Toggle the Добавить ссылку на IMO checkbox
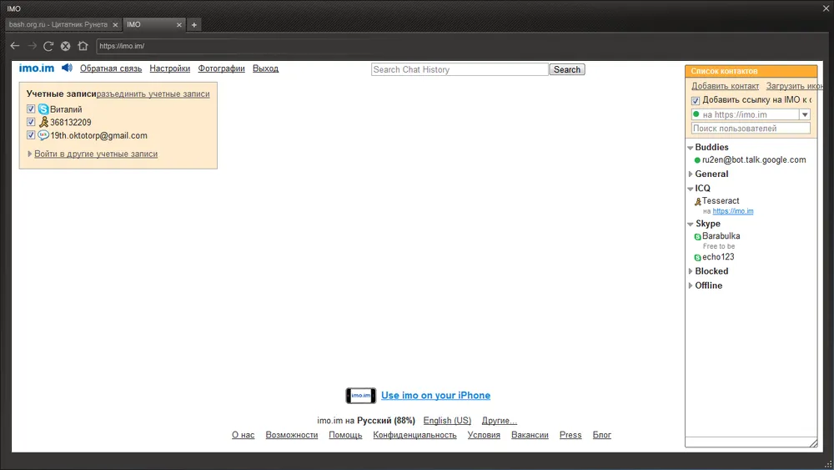Viewport: 834px width, 470px height. [x=696, y=101]
